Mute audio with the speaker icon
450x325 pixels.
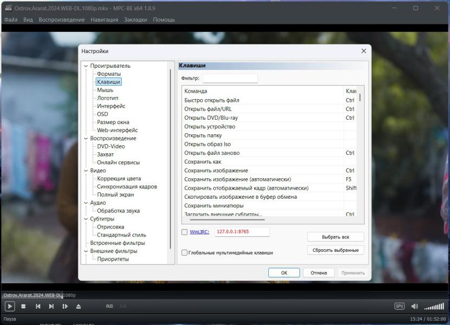(x=415, y=307)
